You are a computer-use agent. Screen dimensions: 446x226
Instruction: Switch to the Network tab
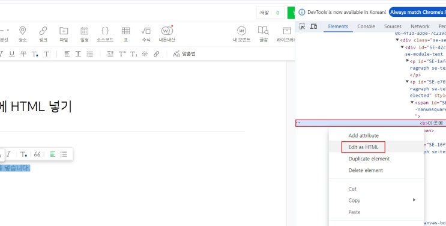point(420,26)
